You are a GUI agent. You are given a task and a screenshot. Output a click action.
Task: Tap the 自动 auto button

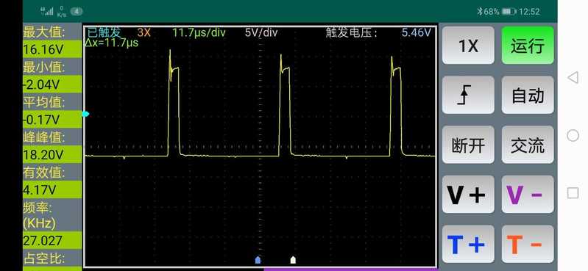click(x=528, y=95)
